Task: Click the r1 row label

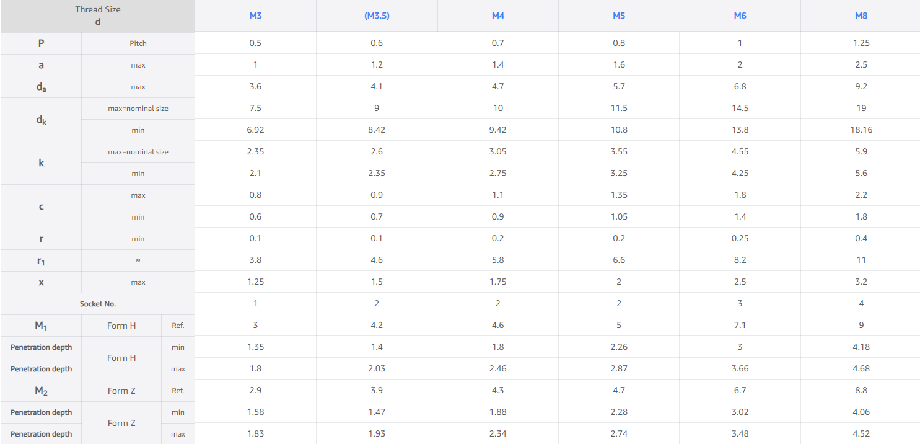Action: (x=41, y=260)
